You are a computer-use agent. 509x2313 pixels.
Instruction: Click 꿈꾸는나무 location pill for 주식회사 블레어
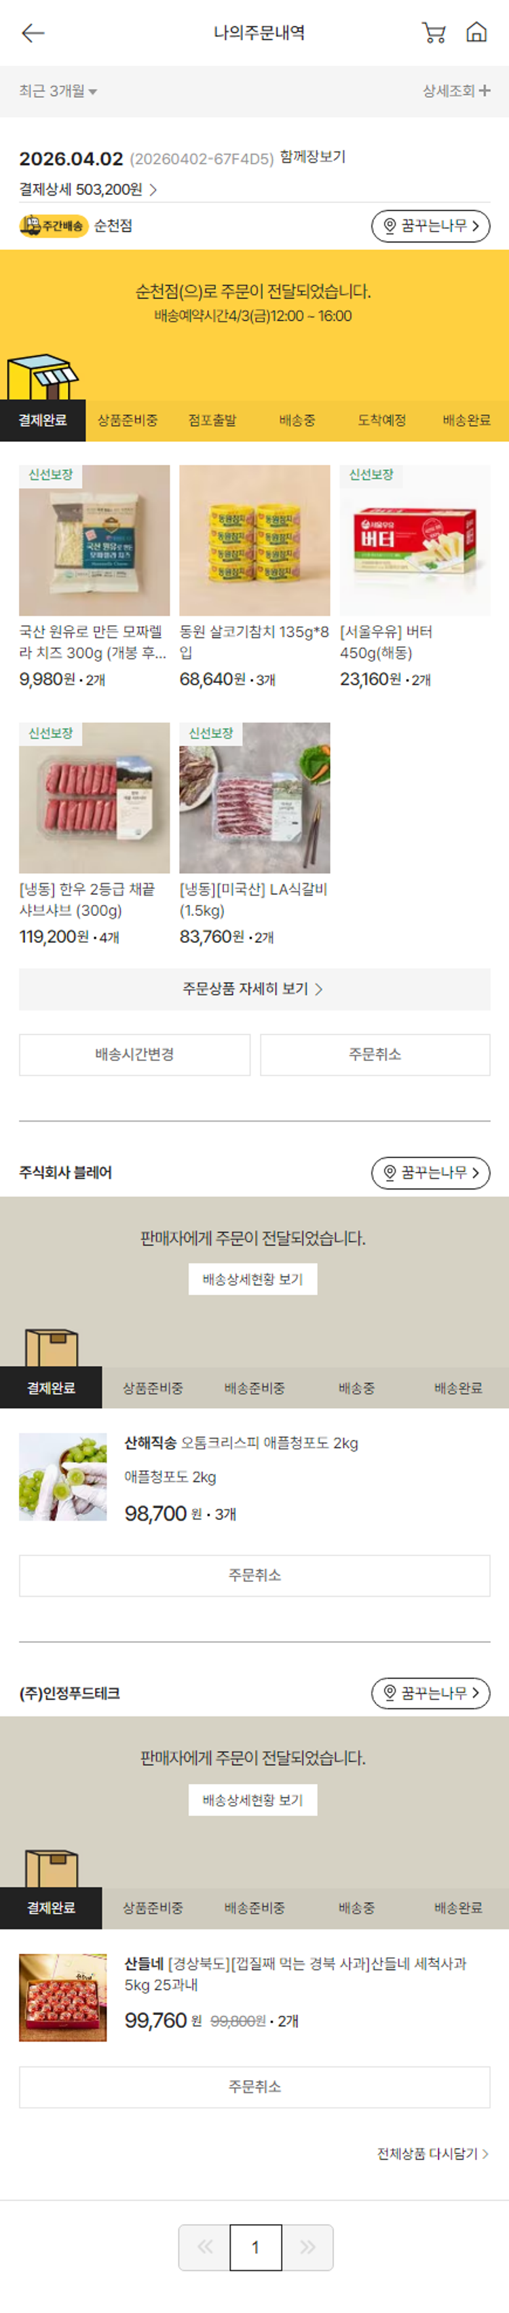point(430,1172)
